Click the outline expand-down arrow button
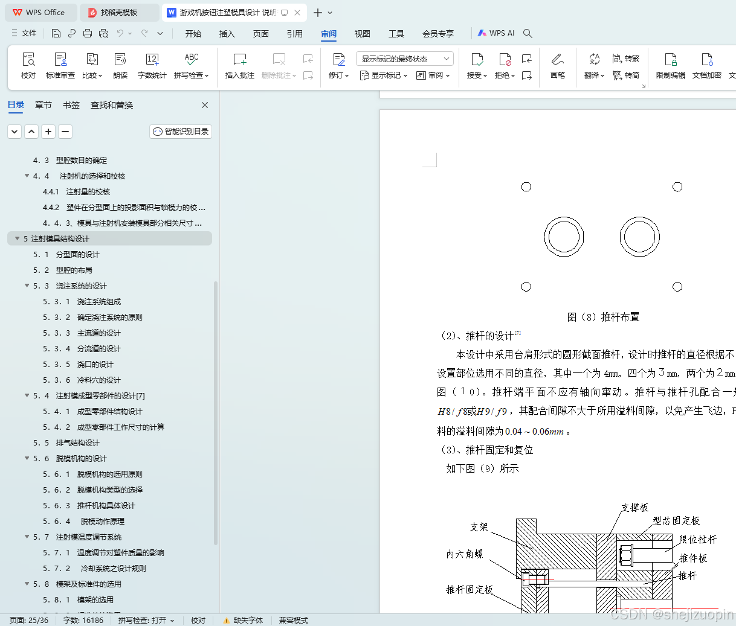The width and height of the screenshot is (736, 626). [x=15, y=131]
